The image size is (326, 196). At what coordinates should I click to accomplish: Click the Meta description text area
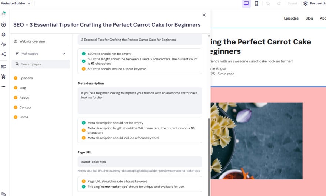coord(140,101)
